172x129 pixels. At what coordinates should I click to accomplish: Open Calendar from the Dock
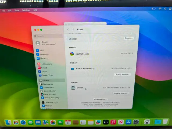click(68, 122)
